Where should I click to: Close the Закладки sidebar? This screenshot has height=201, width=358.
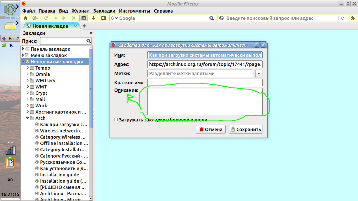[91, 33]
